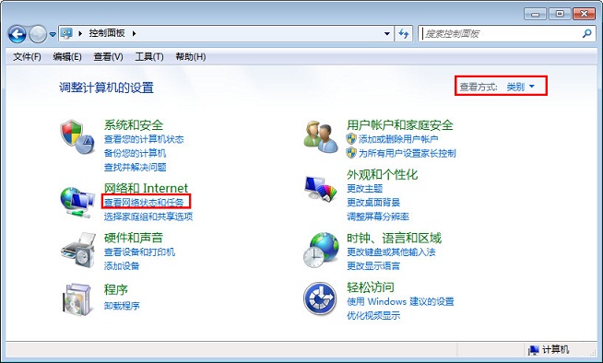Click the 调整屏幕分辨率 link
The image size is (603, 363).
(x=378, y=217)
